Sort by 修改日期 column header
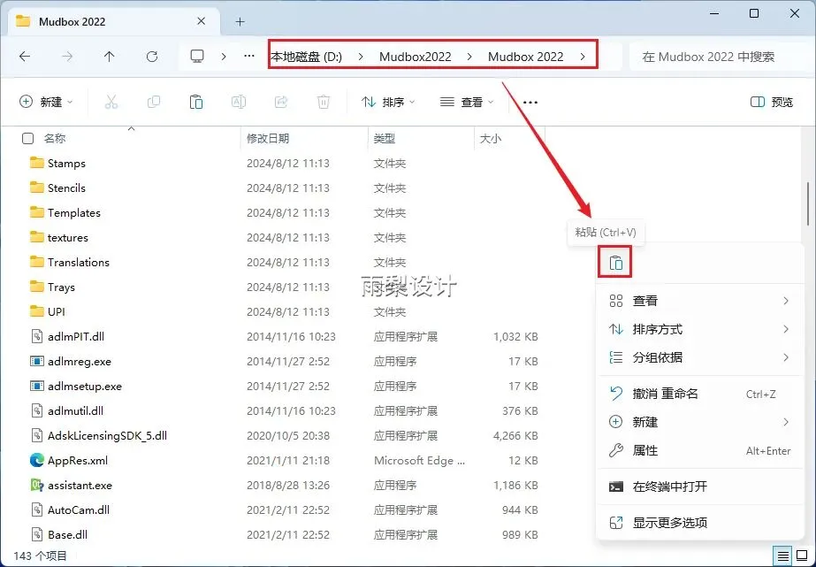Screen dimensions: 816x567 pyautogui.click(x=268, y=139)
